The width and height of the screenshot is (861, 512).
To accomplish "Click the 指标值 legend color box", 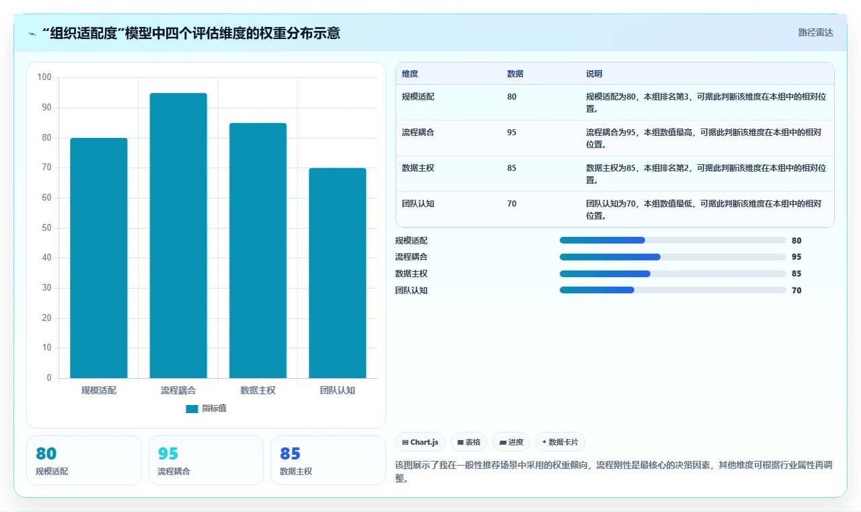I will [x=192, y=408].
